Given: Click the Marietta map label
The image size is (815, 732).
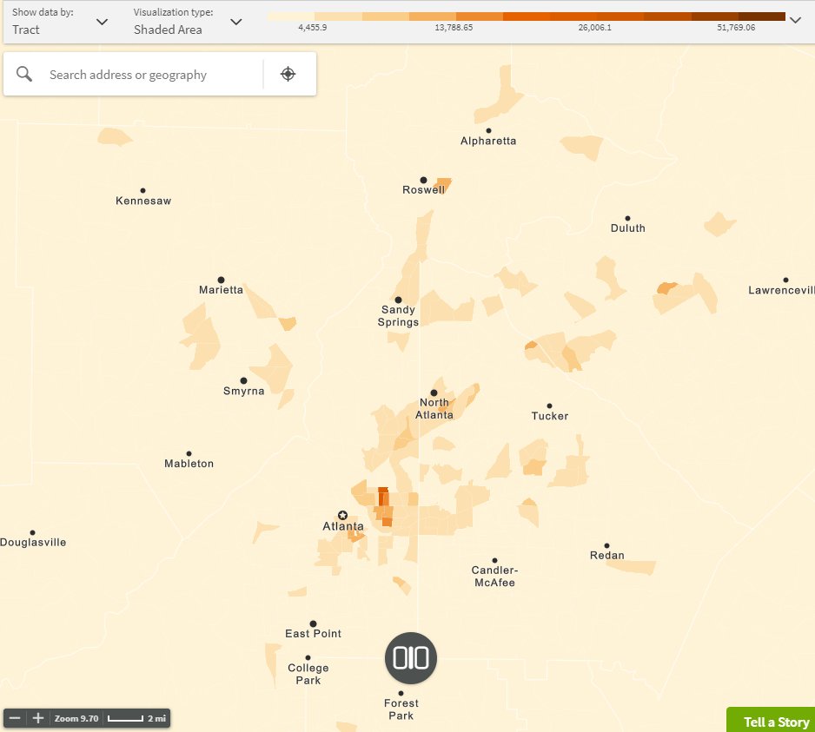Looking at the screenshot, I should tap(221, 289).
